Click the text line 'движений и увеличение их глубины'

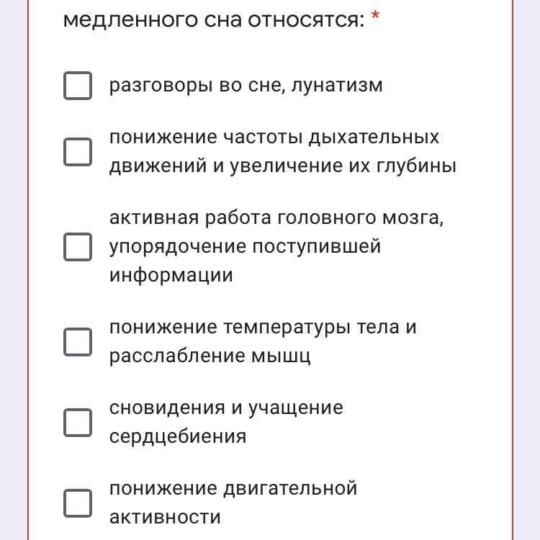coord(283,166)
